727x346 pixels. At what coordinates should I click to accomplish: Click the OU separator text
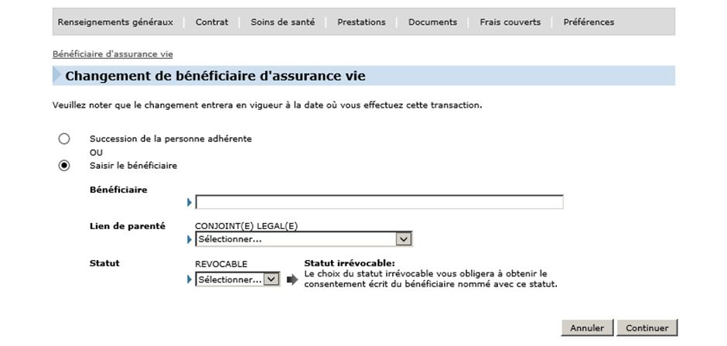coord(96,152)
